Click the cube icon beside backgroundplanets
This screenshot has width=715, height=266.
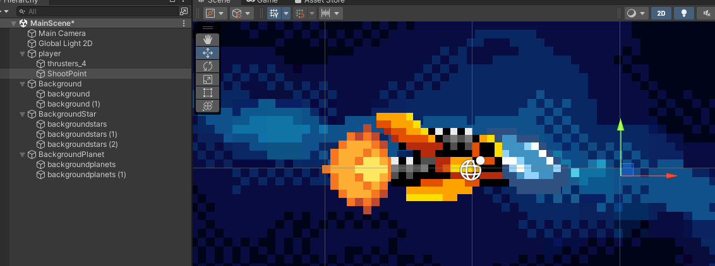(x=40, y=165)
